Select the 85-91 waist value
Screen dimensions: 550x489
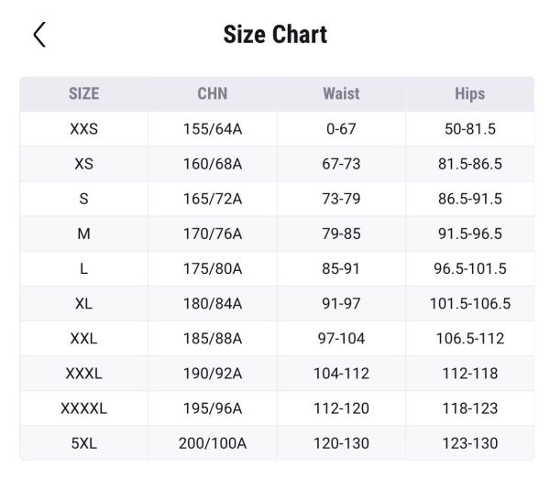[341, 268]
